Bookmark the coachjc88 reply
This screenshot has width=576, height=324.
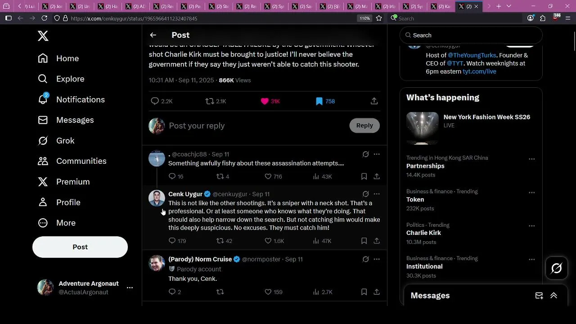coord(364,176)
